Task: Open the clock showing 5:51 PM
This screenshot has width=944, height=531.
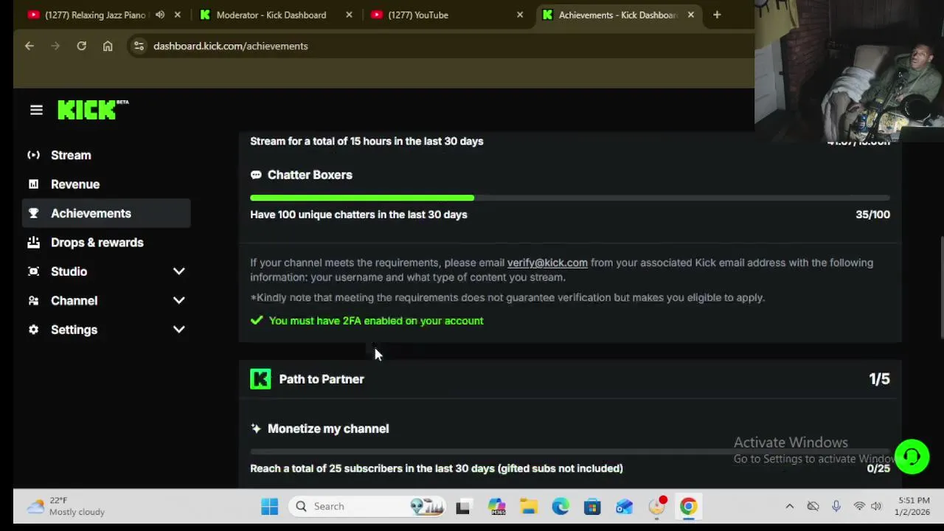Action: tap(914, 507)
